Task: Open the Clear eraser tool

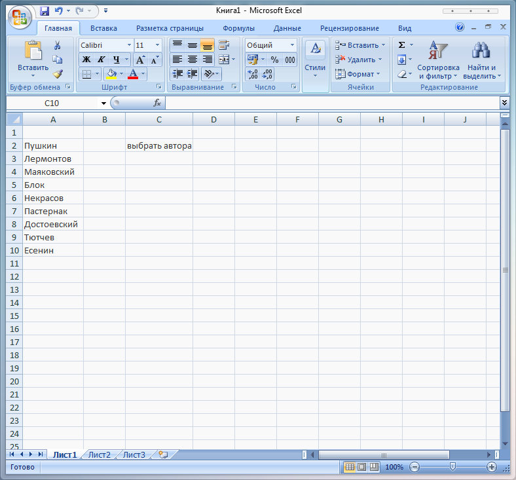Action: pos(402,75)
